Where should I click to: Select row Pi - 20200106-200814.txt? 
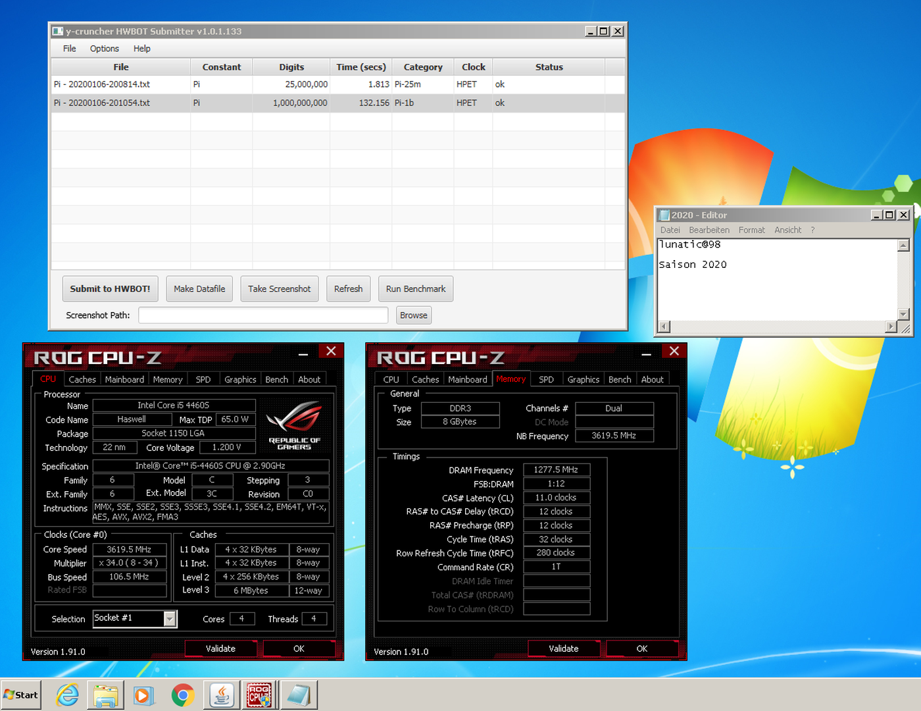[x=337, y=84]
